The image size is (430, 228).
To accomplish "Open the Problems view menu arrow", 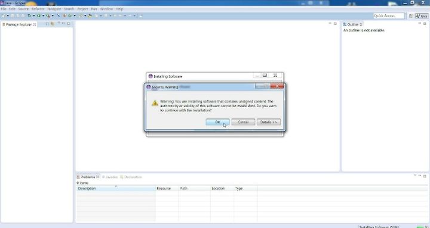I will point(415,176).
